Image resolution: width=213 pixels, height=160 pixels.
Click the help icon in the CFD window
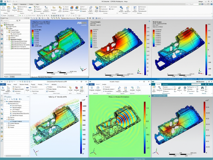point(87,84)
